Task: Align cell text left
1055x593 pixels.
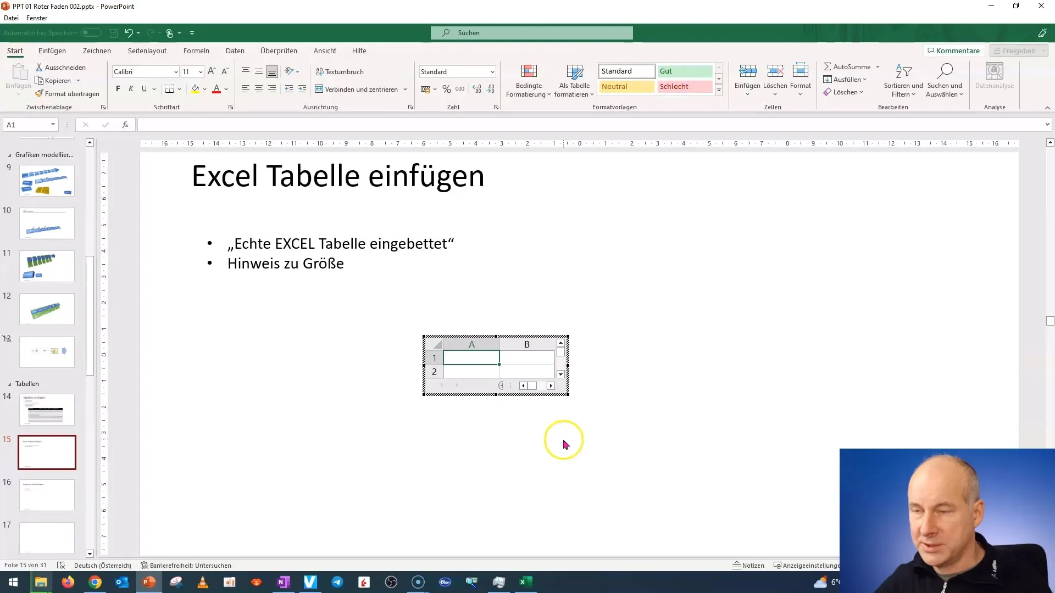Action: pyautogui.click(x=246, y=89)
